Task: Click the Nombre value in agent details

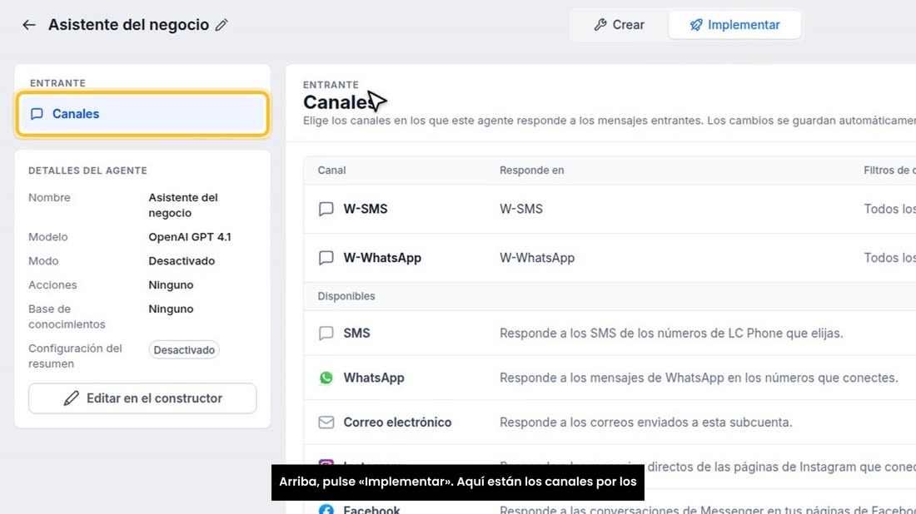Action: (183, 205)
